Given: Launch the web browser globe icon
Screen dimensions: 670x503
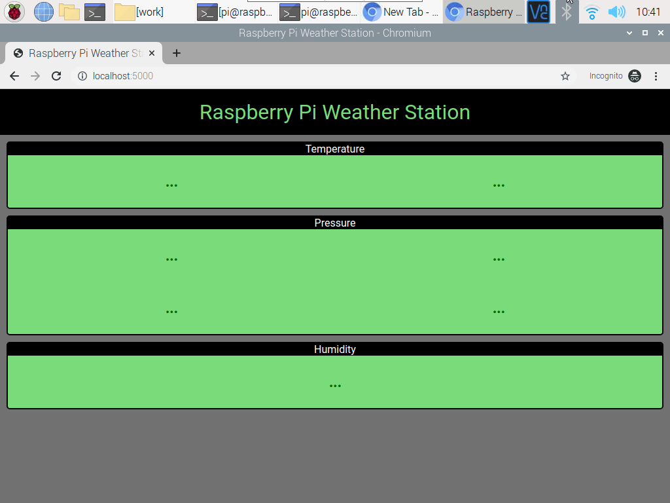Looking at the screenshot, I should (x=44, y=12).
